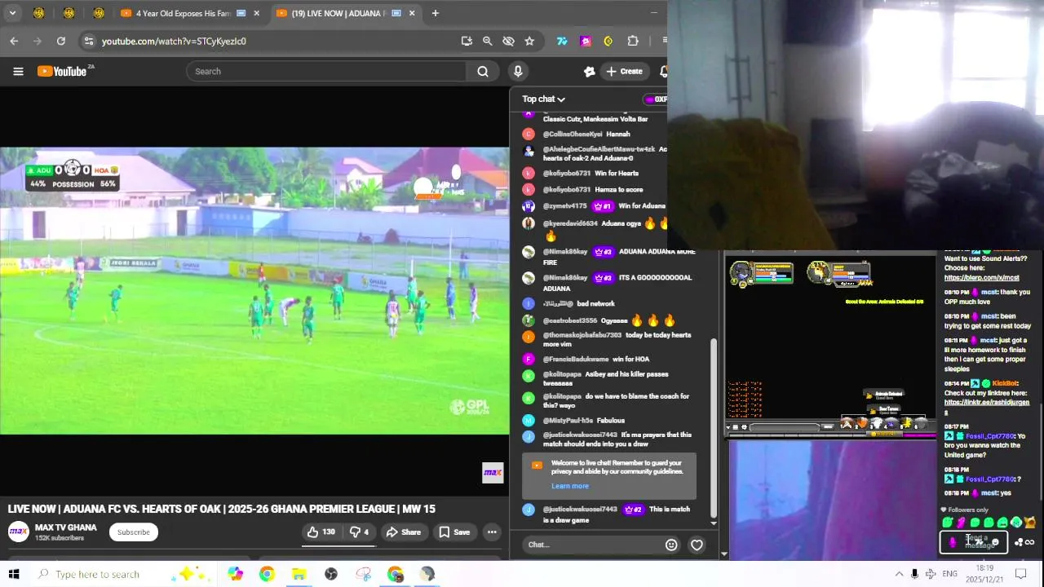The width and height of the screenshot is (1044, 587).
Task: Subscribe to MAX TV GHANA
Action: tap(133, 532)
